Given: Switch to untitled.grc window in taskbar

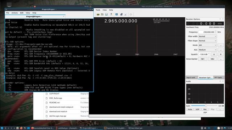Looking at the screenshot, I should click(67, 128).
